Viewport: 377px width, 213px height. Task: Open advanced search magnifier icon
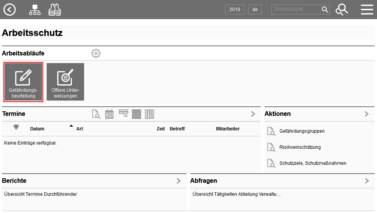342,10
